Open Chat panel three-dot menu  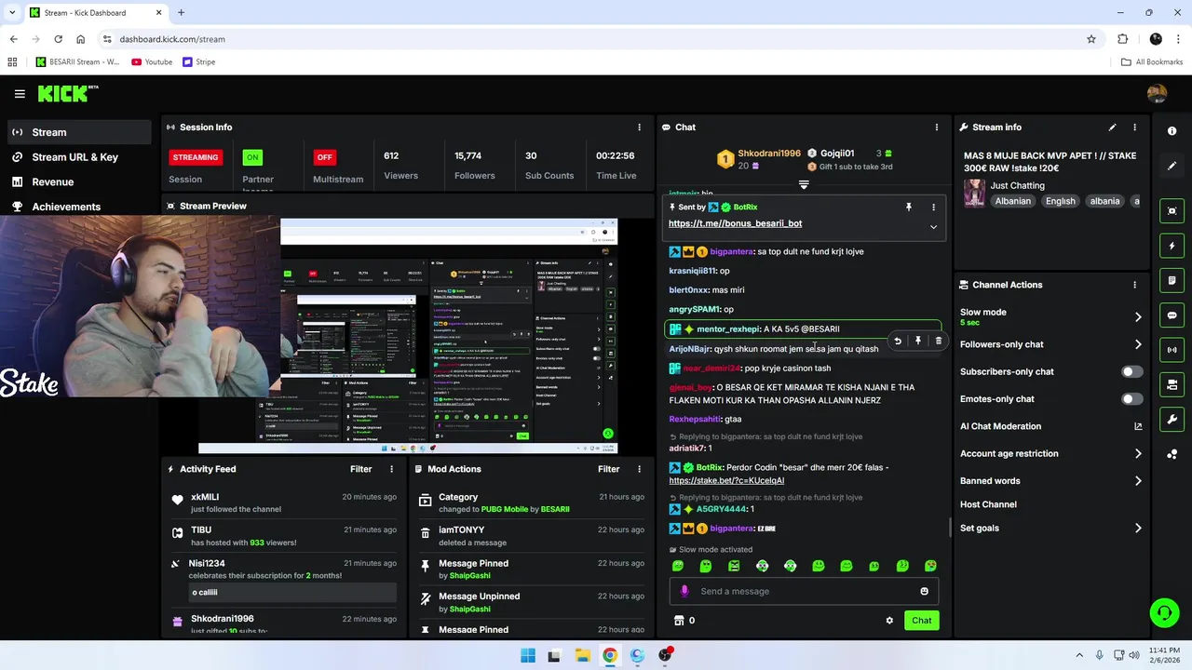(x=937, y=127)
